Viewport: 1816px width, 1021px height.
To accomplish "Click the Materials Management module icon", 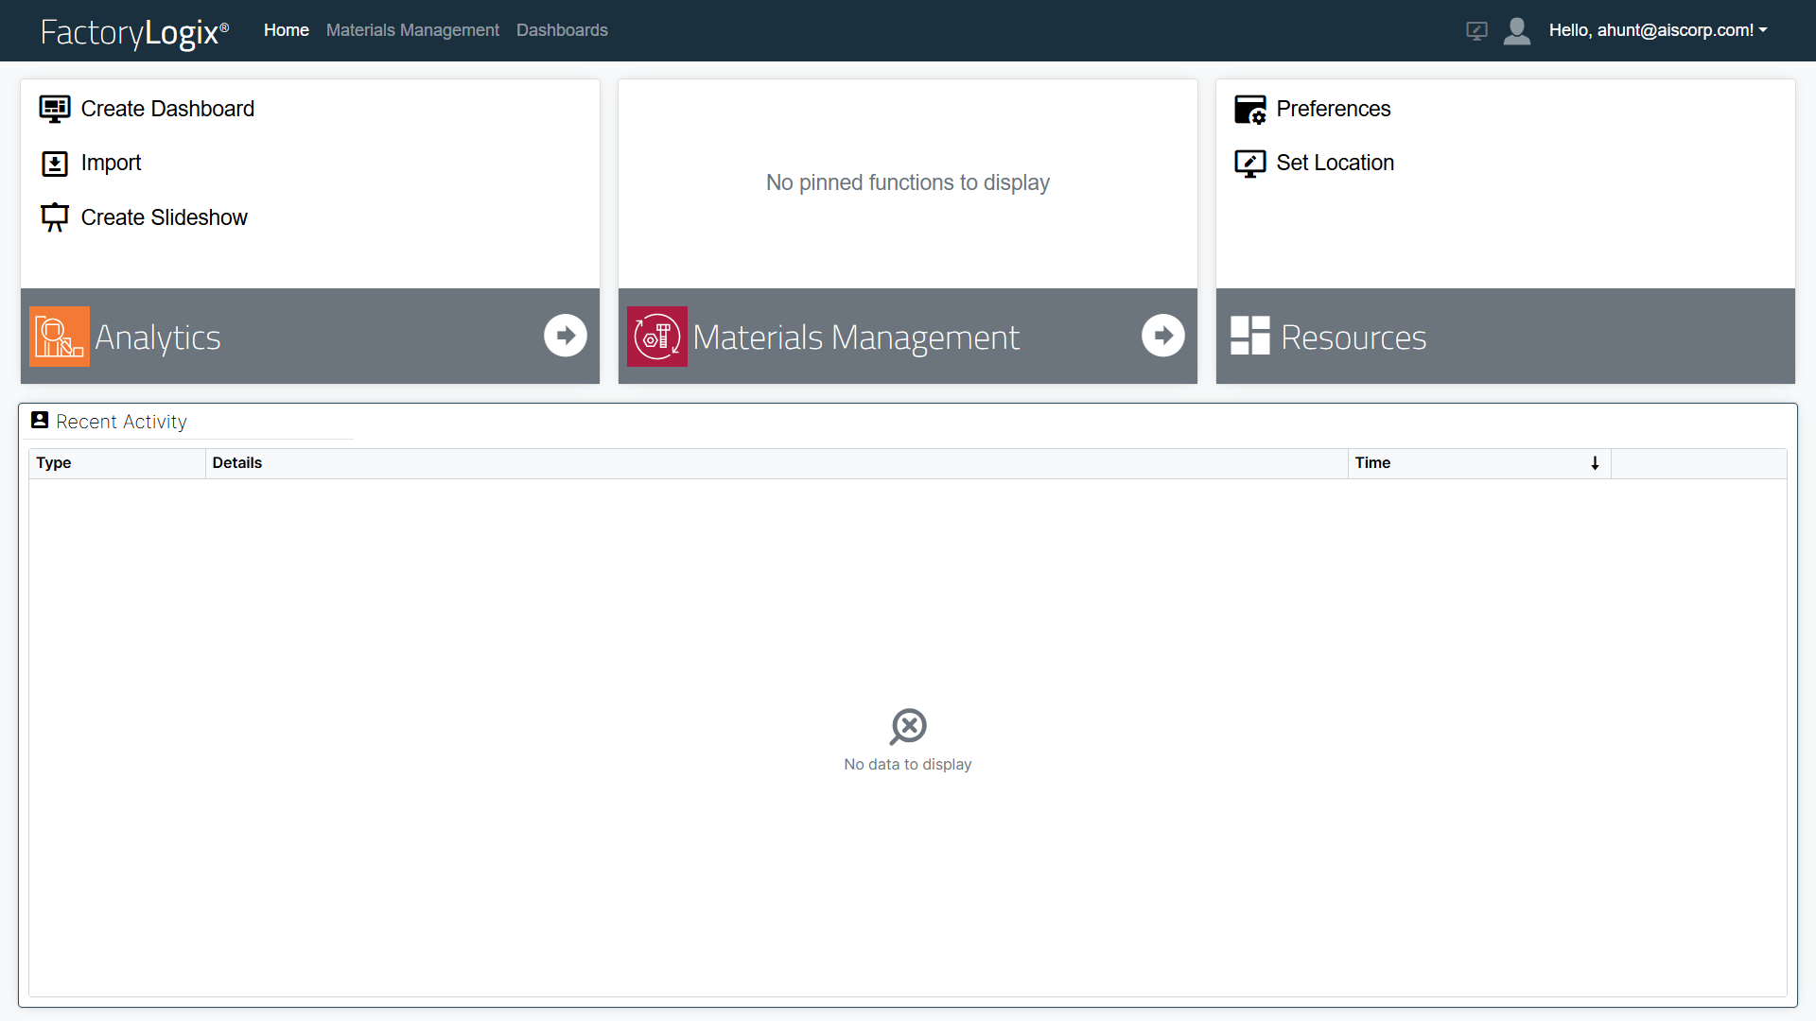I will (x=656, y=336).
